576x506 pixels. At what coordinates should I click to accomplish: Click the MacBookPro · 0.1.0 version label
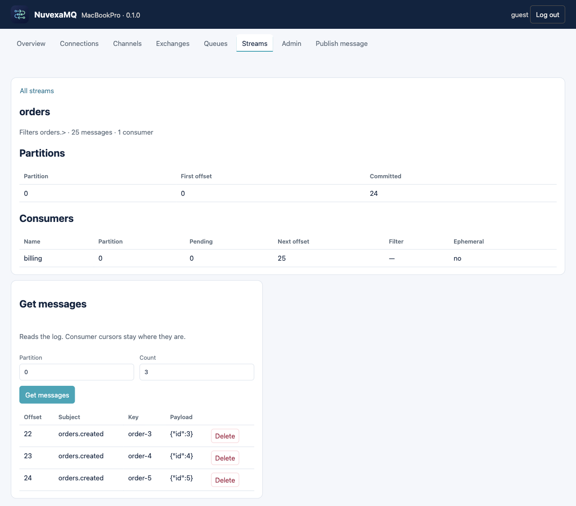tap(111, 15)
